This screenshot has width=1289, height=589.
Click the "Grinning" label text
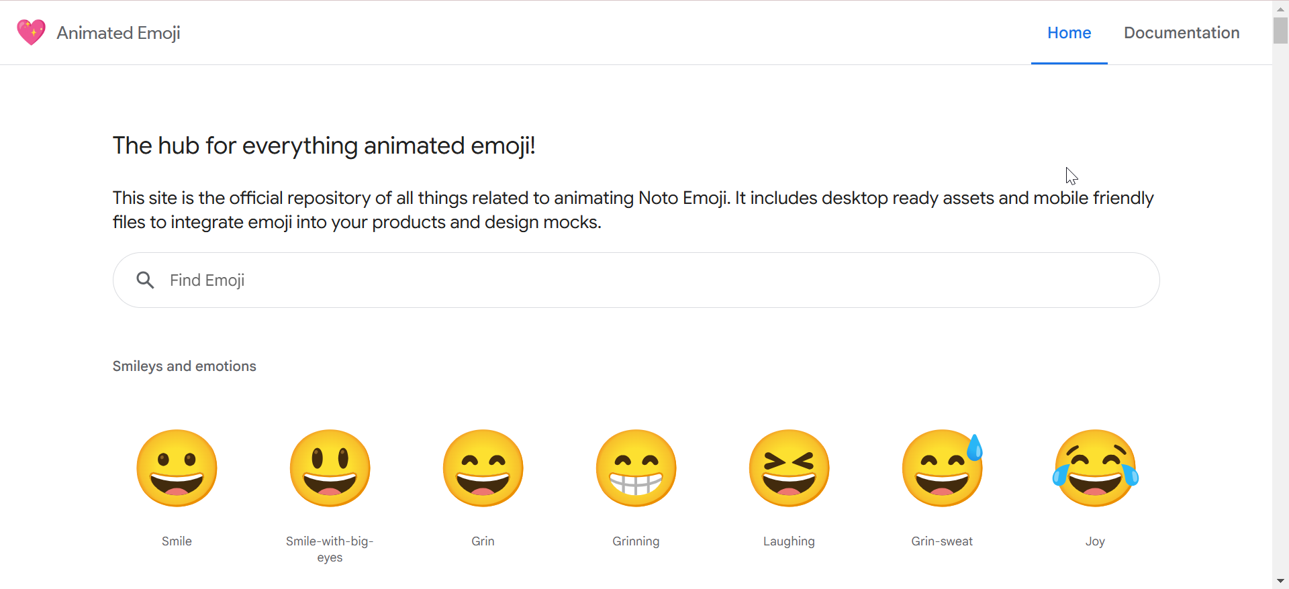[636, 541]
